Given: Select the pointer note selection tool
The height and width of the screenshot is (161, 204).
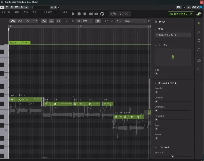Looking at the screenshot, I should 13,21.
